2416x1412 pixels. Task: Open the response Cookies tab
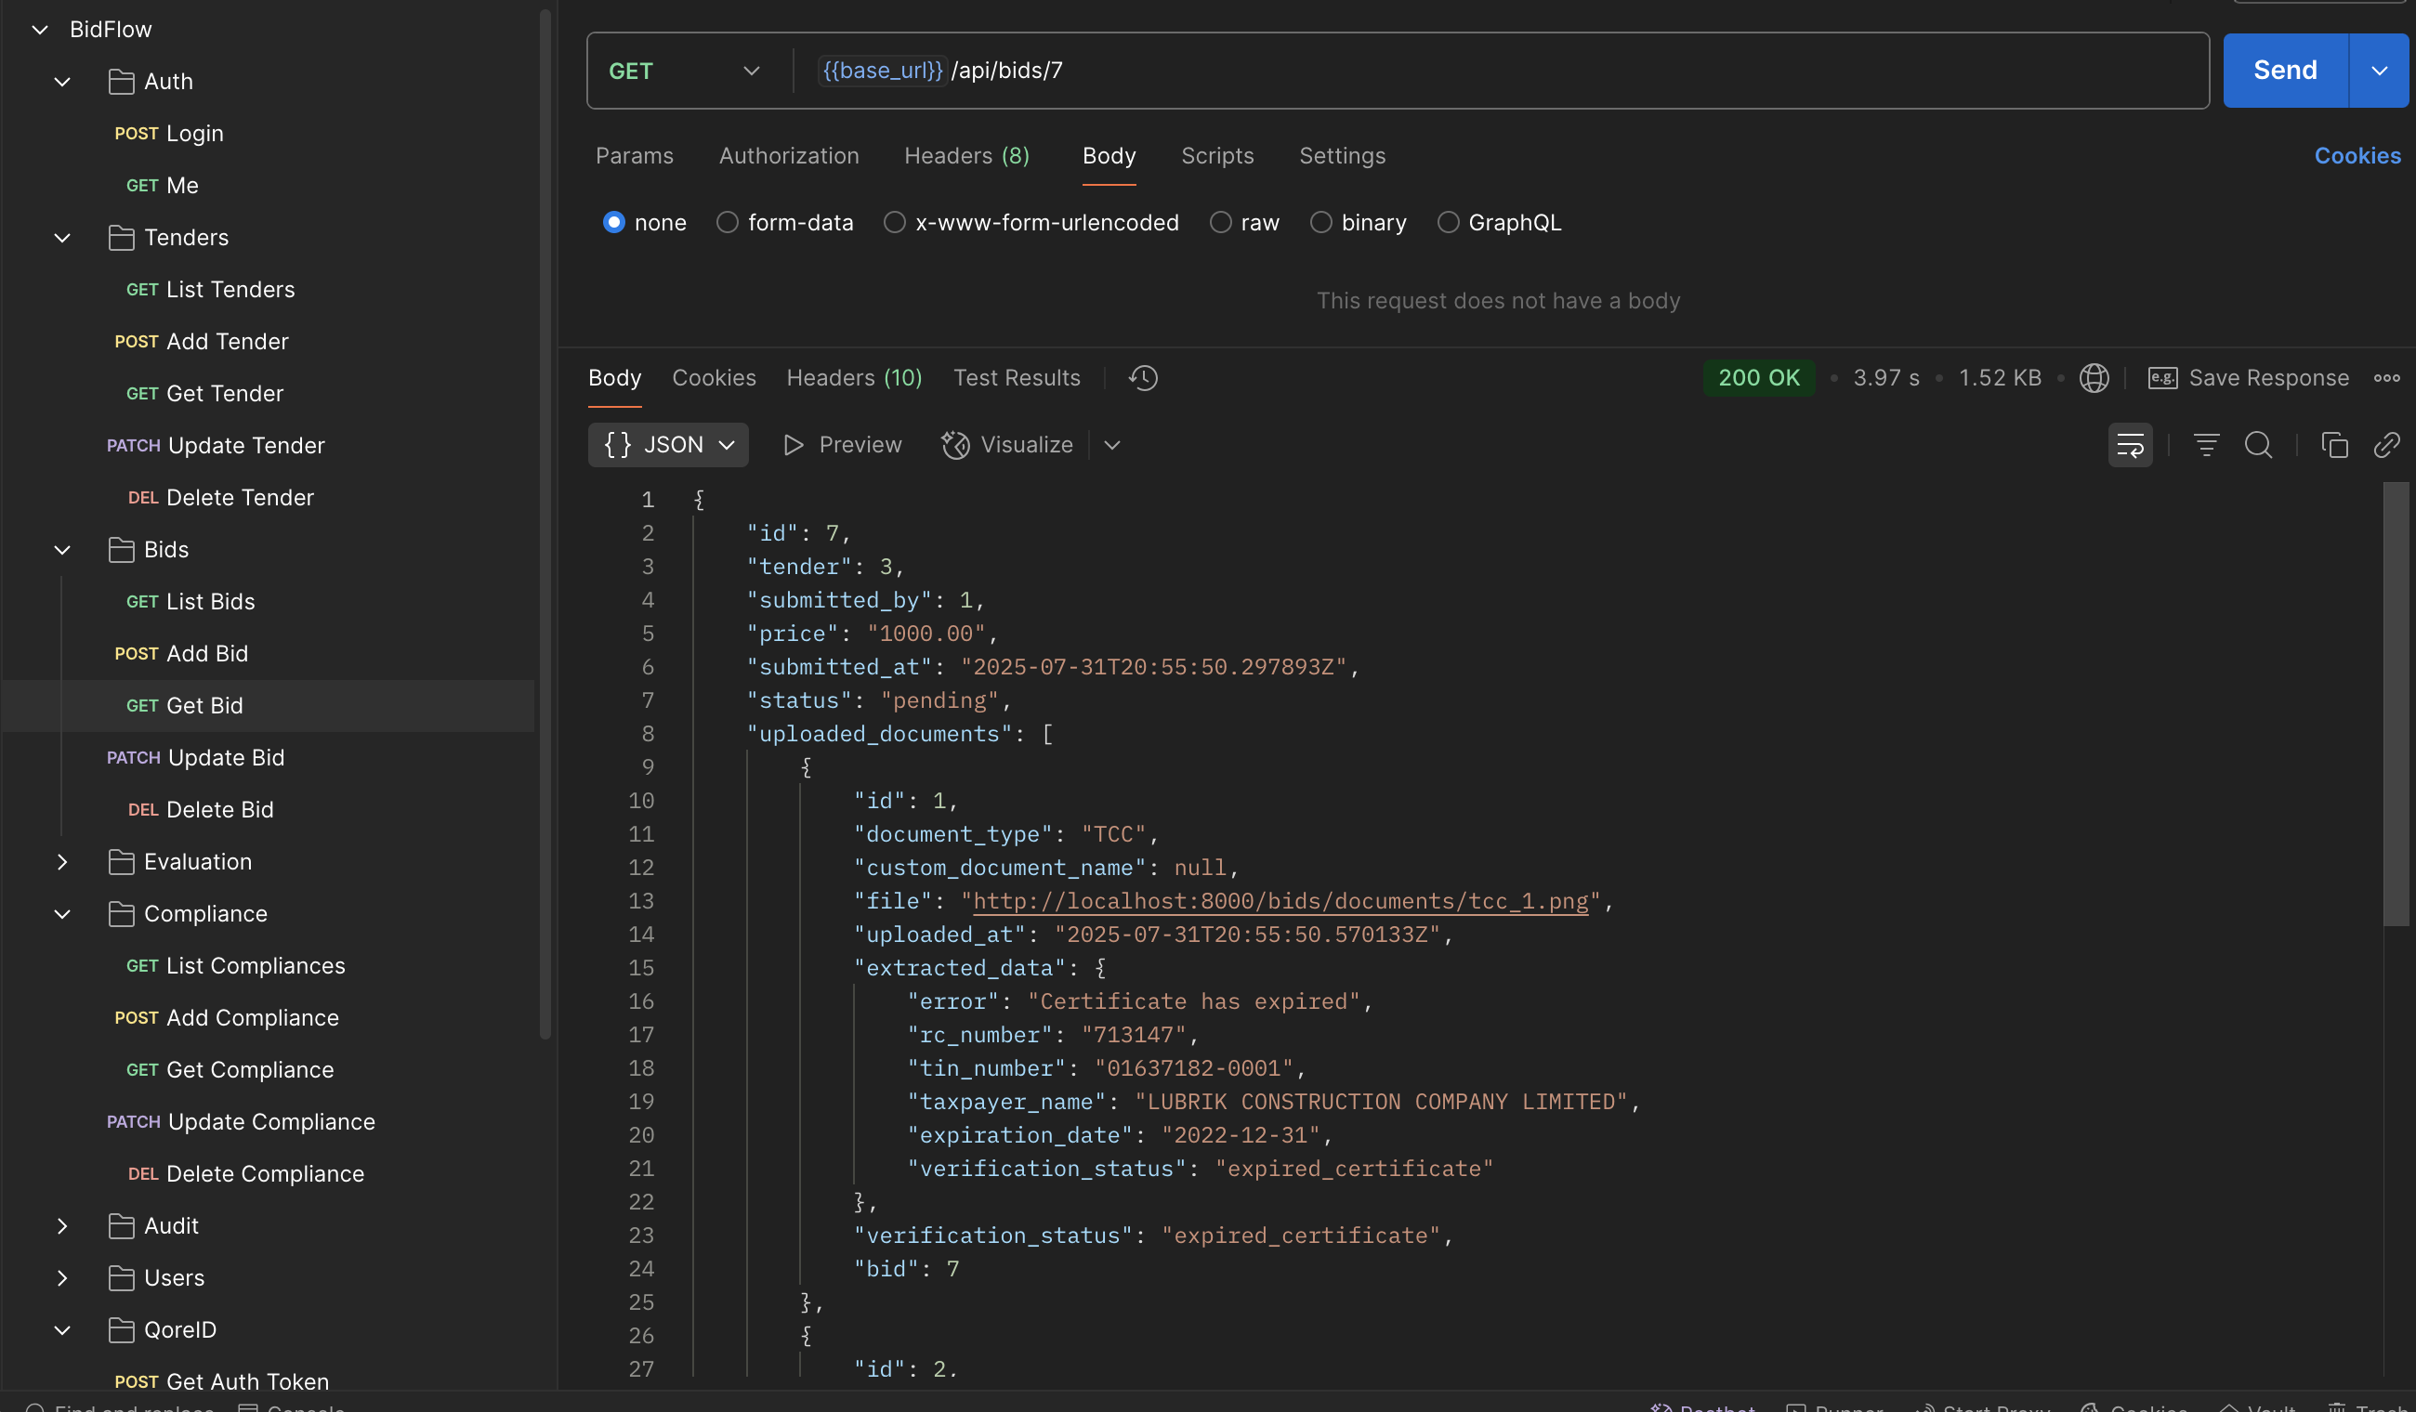pyautogui.click(x=714, y=378)
